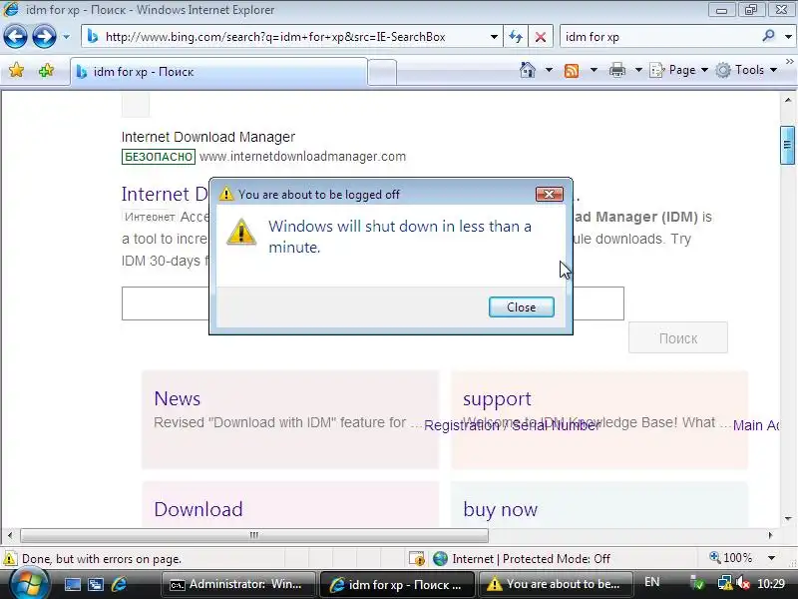Open the Windows Start orb
Image resolution: width=798 pixels, height=599 pixels.
click(x=29, y=584)
